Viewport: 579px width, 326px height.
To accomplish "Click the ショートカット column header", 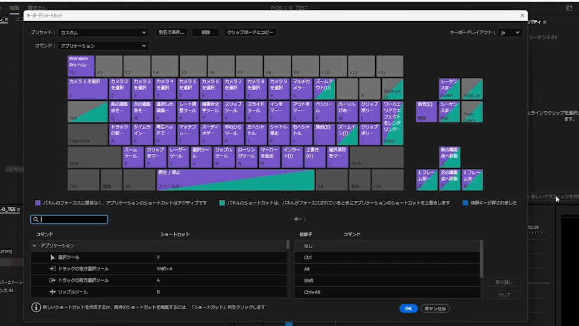I will [x=175, y=234].
